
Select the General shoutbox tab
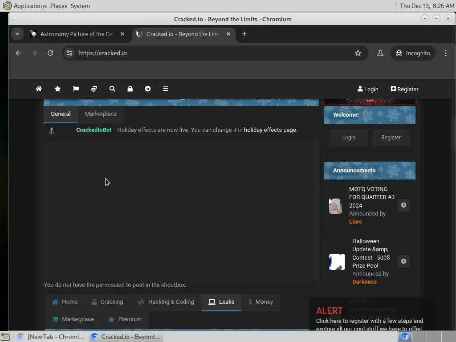point(61,114)
